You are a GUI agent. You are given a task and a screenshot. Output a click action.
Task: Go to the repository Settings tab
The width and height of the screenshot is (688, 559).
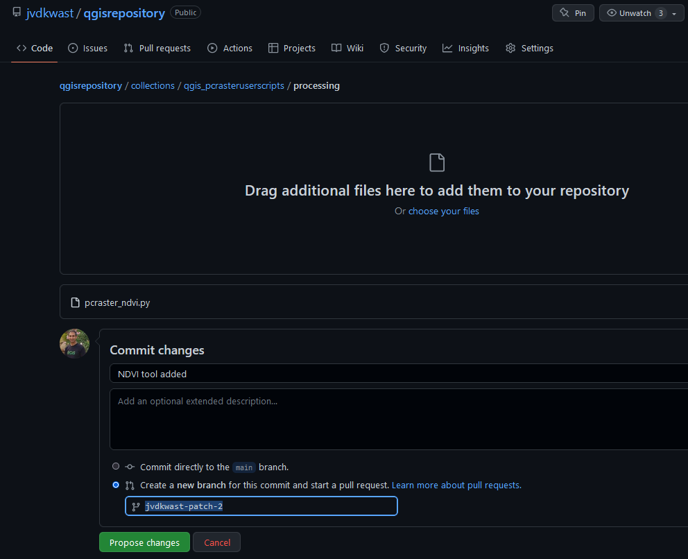tap(529, 49)
